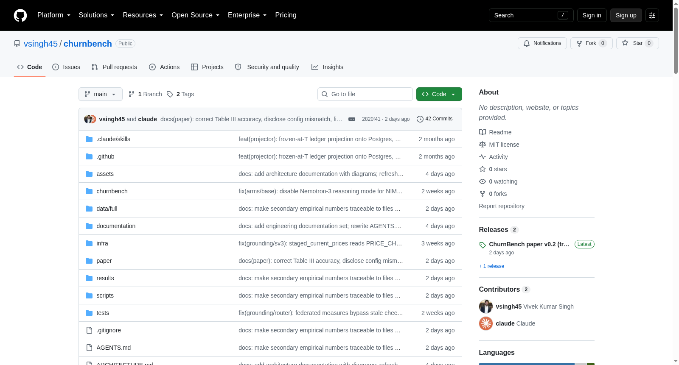The width and height of the screenshot is (679, 365).
Task: Click the folder icon beside scripts
Action: (x=89, y=295)
